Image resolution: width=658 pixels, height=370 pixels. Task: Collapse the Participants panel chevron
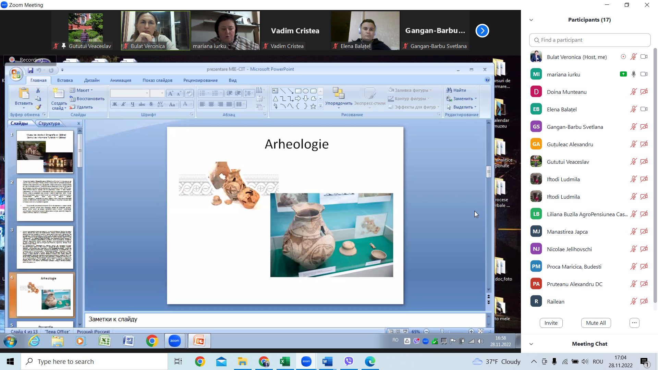(531, 20)
